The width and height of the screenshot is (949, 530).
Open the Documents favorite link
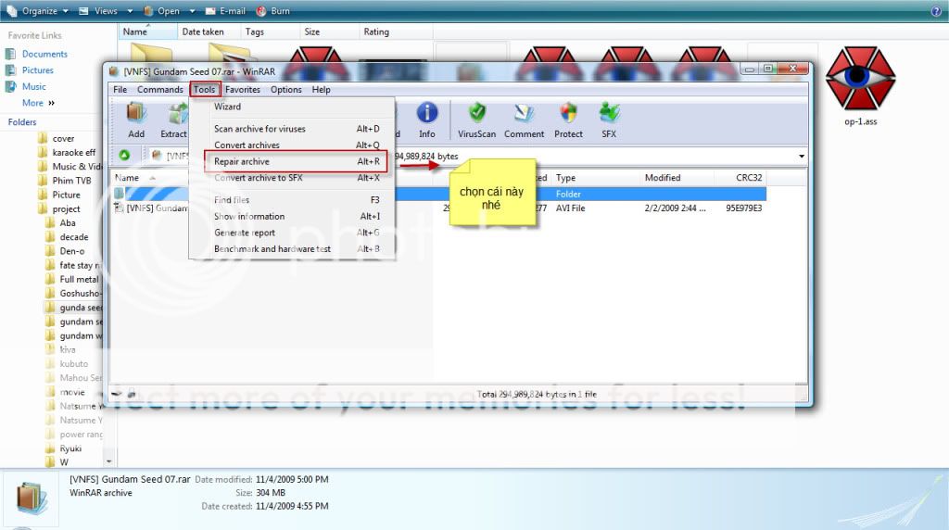(44, 54)
